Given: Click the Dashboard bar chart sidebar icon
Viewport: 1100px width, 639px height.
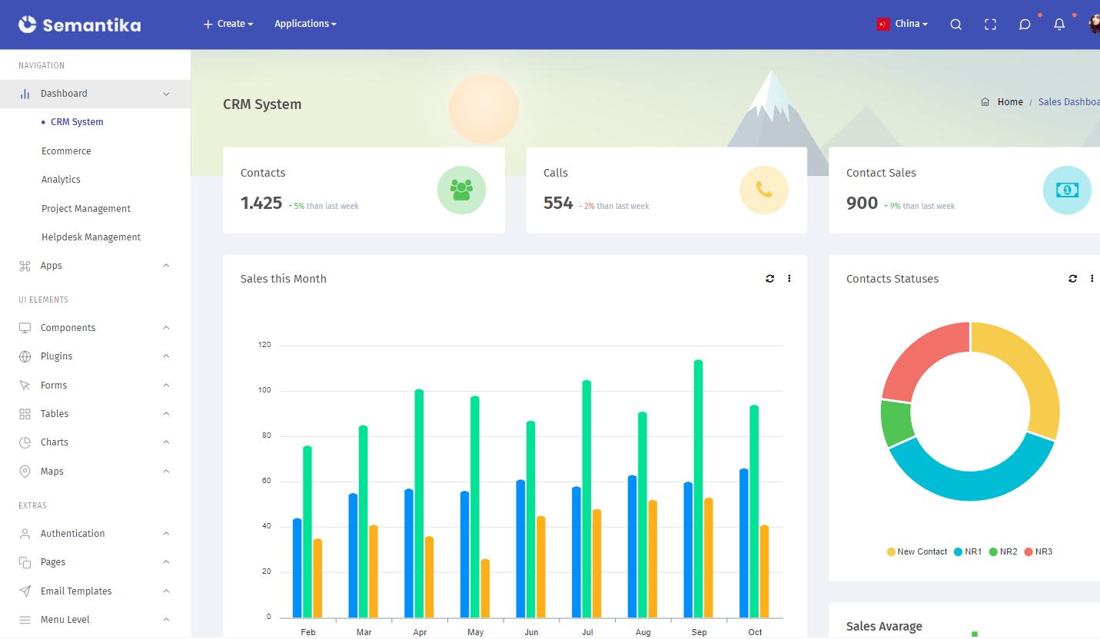Looking at the screenshot, I should 25,94.
